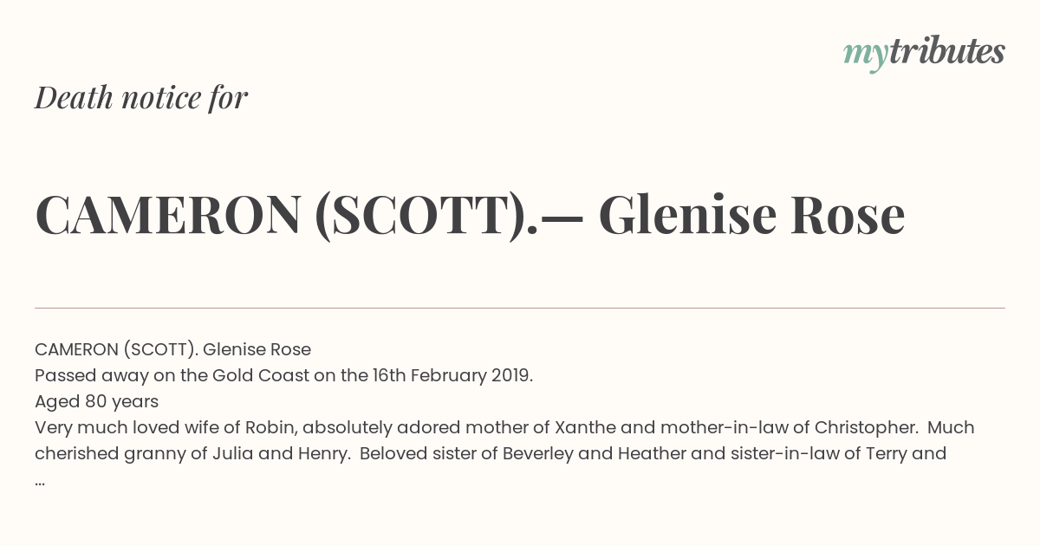Click the mytributes logo
This screenshot has height=546, width=1040.
924,53
